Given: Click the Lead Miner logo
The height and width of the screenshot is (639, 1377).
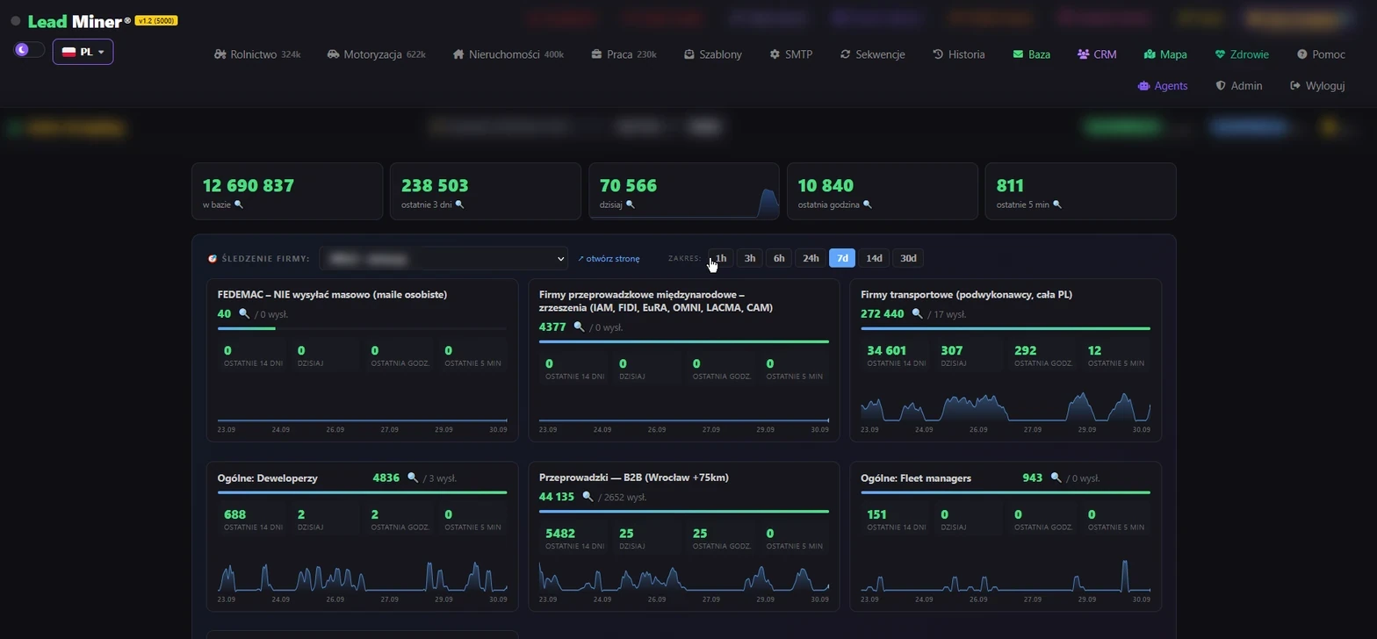Looking at the screenshot, I should coord(79,21).
